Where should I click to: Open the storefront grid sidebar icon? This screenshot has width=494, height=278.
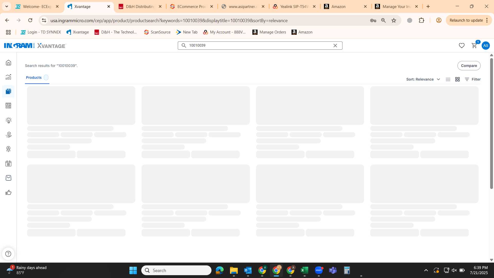tap(8, 106)
